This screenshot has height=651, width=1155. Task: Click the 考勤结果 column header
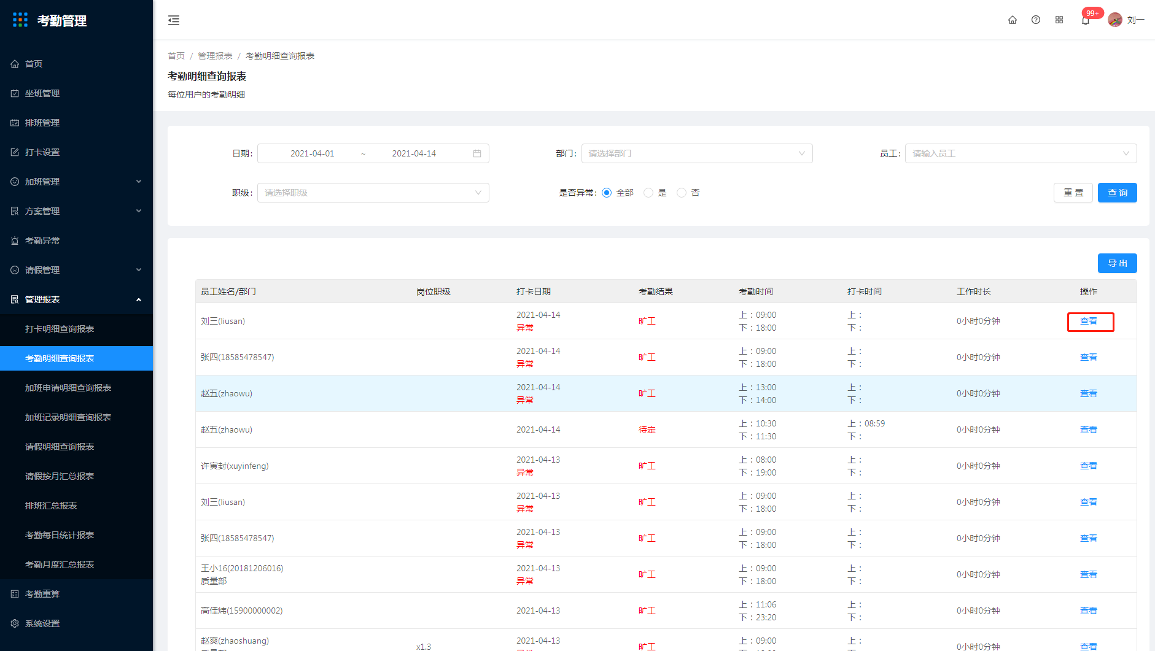pyautogui.click(x=656, y=291)
